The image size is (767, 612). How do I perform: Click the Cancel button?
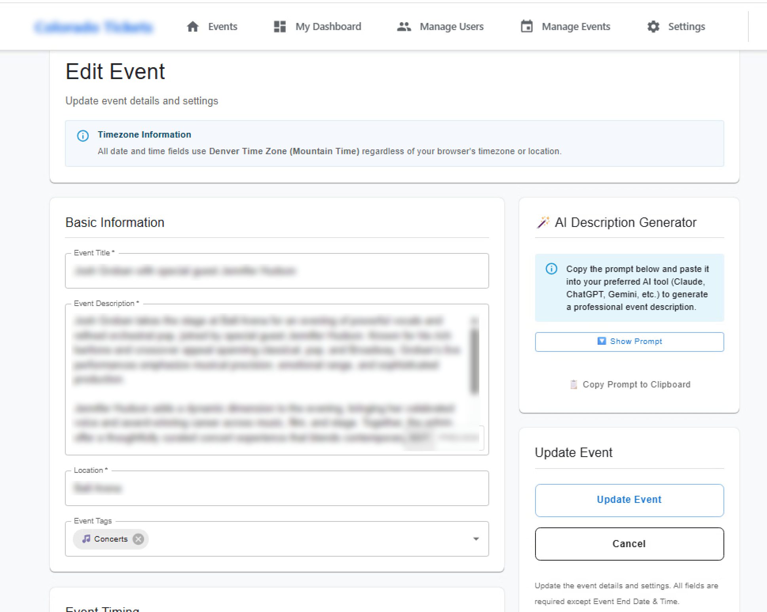(x=629, y=544)
